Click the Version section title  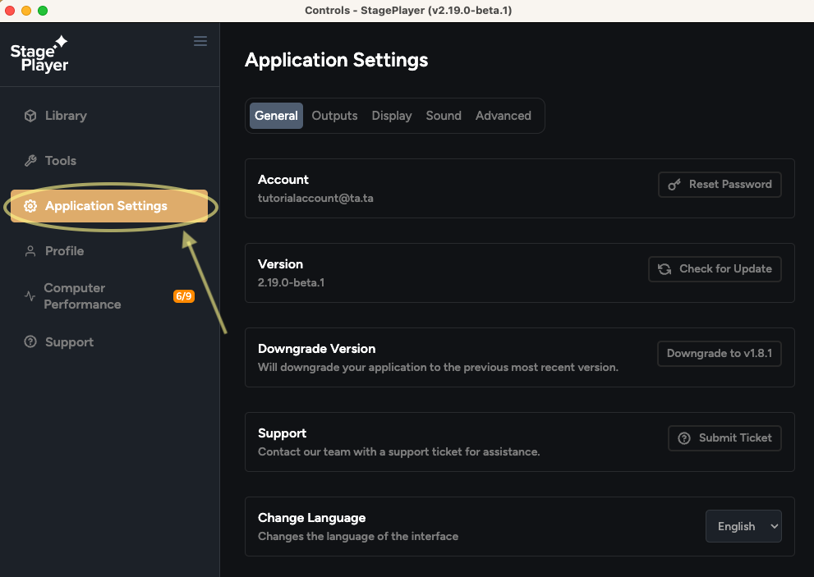[280, 264]
